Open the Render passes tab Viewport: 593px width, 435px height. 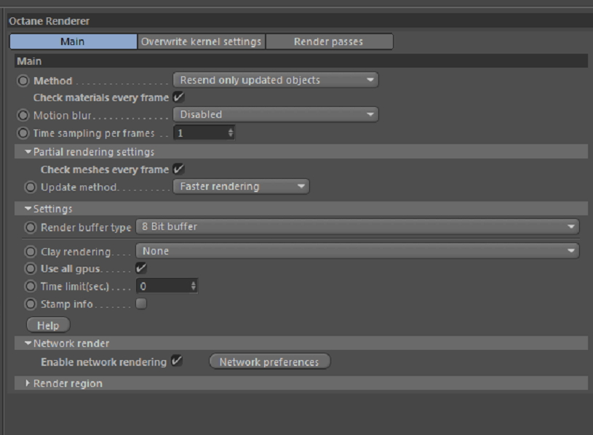click(x=329, y=41)
